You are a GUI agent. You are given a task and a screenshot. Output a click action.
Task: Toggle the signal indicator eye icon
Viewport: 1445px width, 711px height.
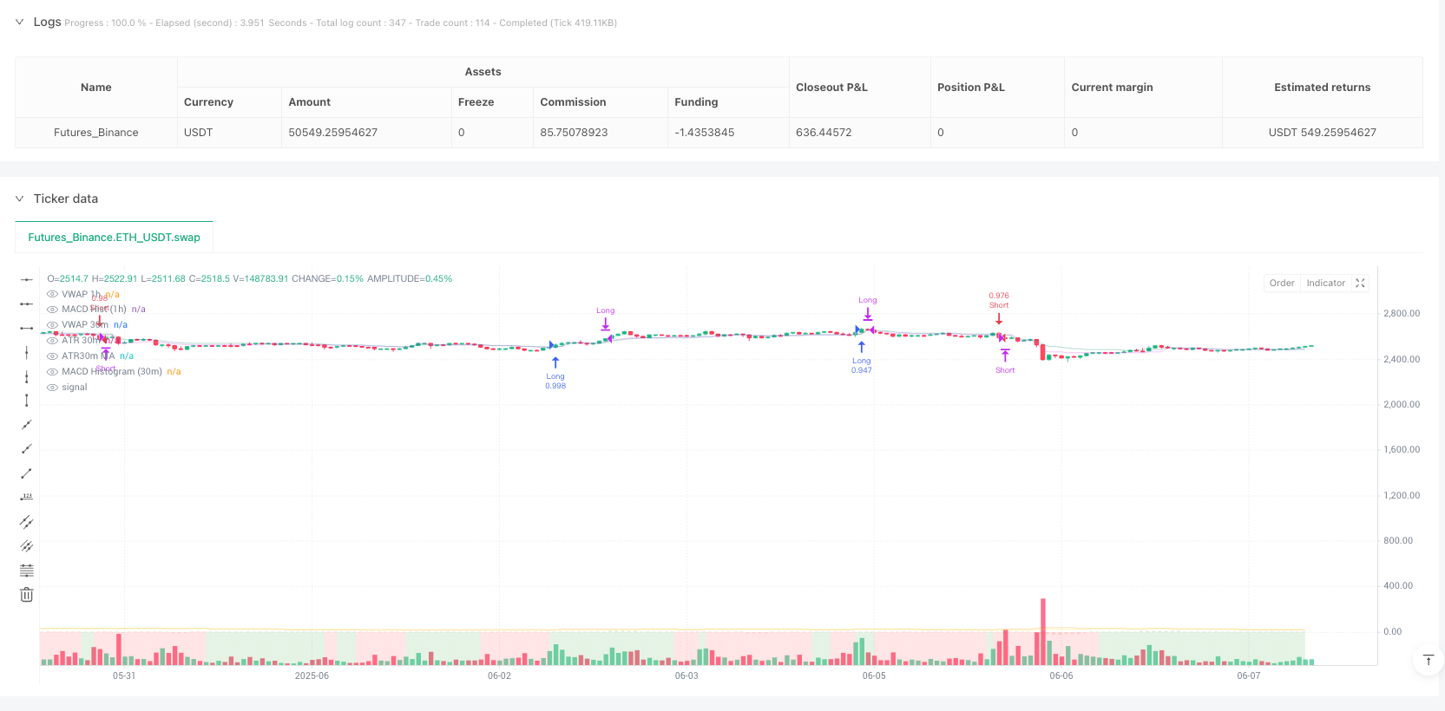[53, 388]
